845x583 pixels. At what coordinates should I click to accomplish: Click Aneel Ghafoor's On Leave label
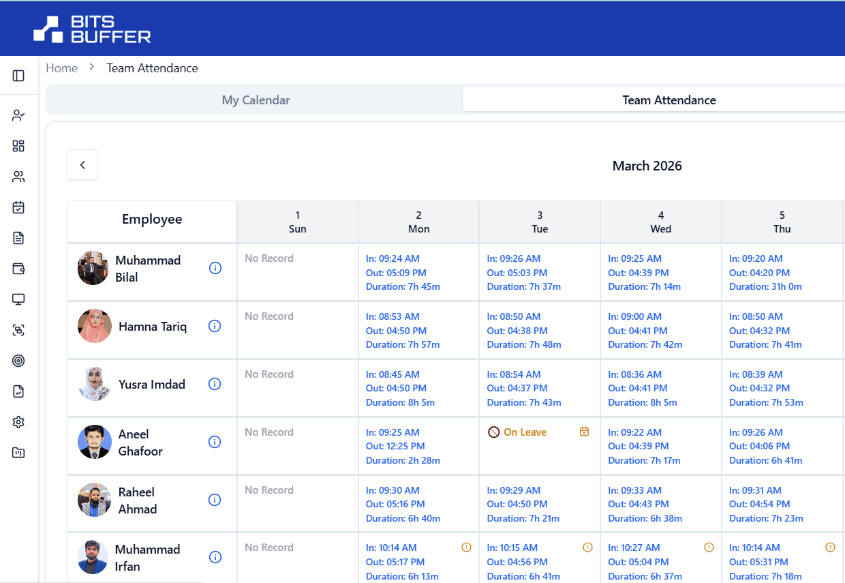click(x=525, y=432)
